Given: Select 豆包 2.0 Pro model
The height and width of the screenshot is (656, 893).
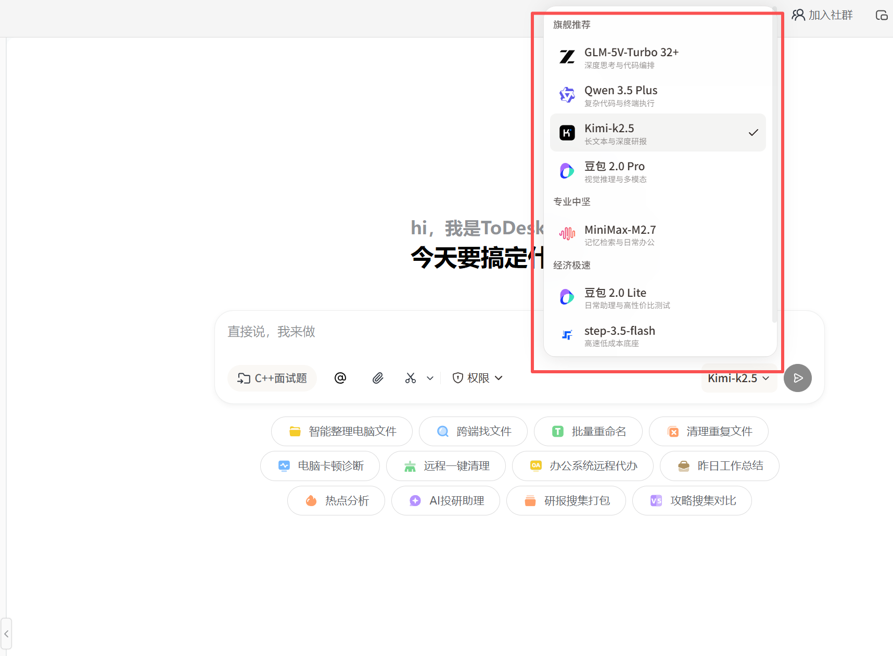Looking at the screenshot, I should 658,171.
